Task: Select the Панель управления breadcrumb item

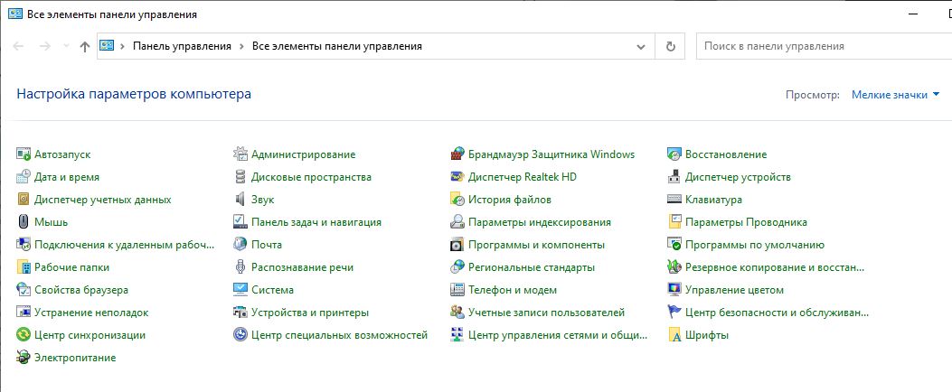Action: (x=182, y=46)
